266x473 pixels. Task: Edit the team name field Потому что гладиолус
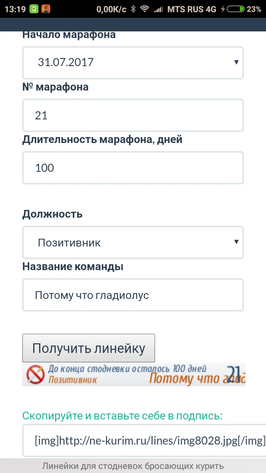[x=133, y=295]
